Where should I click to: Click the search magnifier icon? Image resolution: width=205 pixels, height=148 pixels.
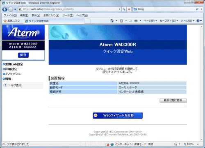point(197,9)
